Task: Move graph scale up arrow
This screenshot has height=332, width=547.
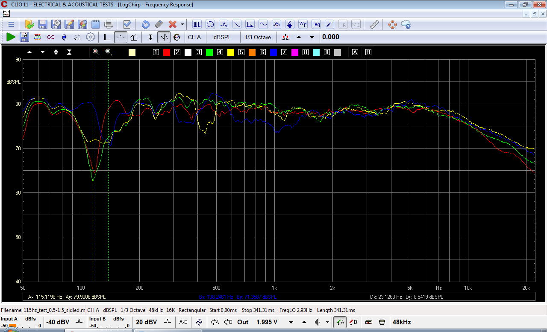Action: coord(29,52)
